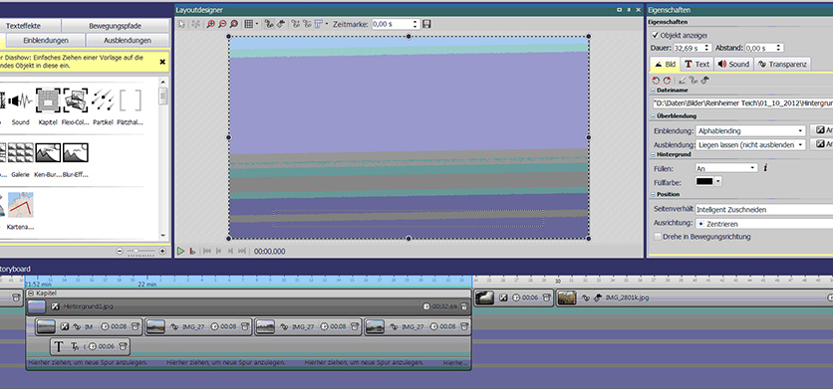Click the save disk icon beside Zeitmarke

[426, 24]
